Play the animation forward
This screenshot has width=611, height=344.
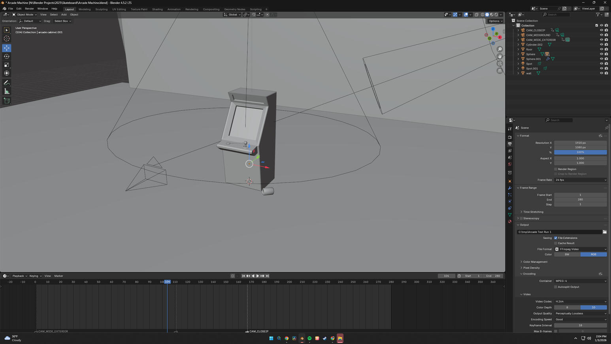pos(258,276)
